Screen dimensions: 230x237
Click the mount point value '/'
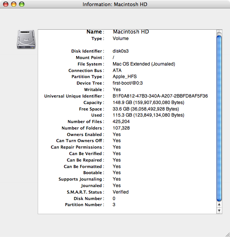pos(113,58)
